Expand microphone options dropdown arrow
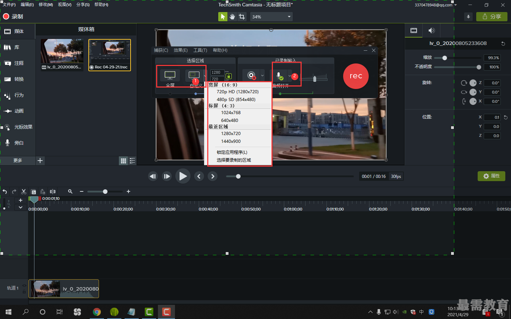Screen dimensions: 511x319 [290, 75]
